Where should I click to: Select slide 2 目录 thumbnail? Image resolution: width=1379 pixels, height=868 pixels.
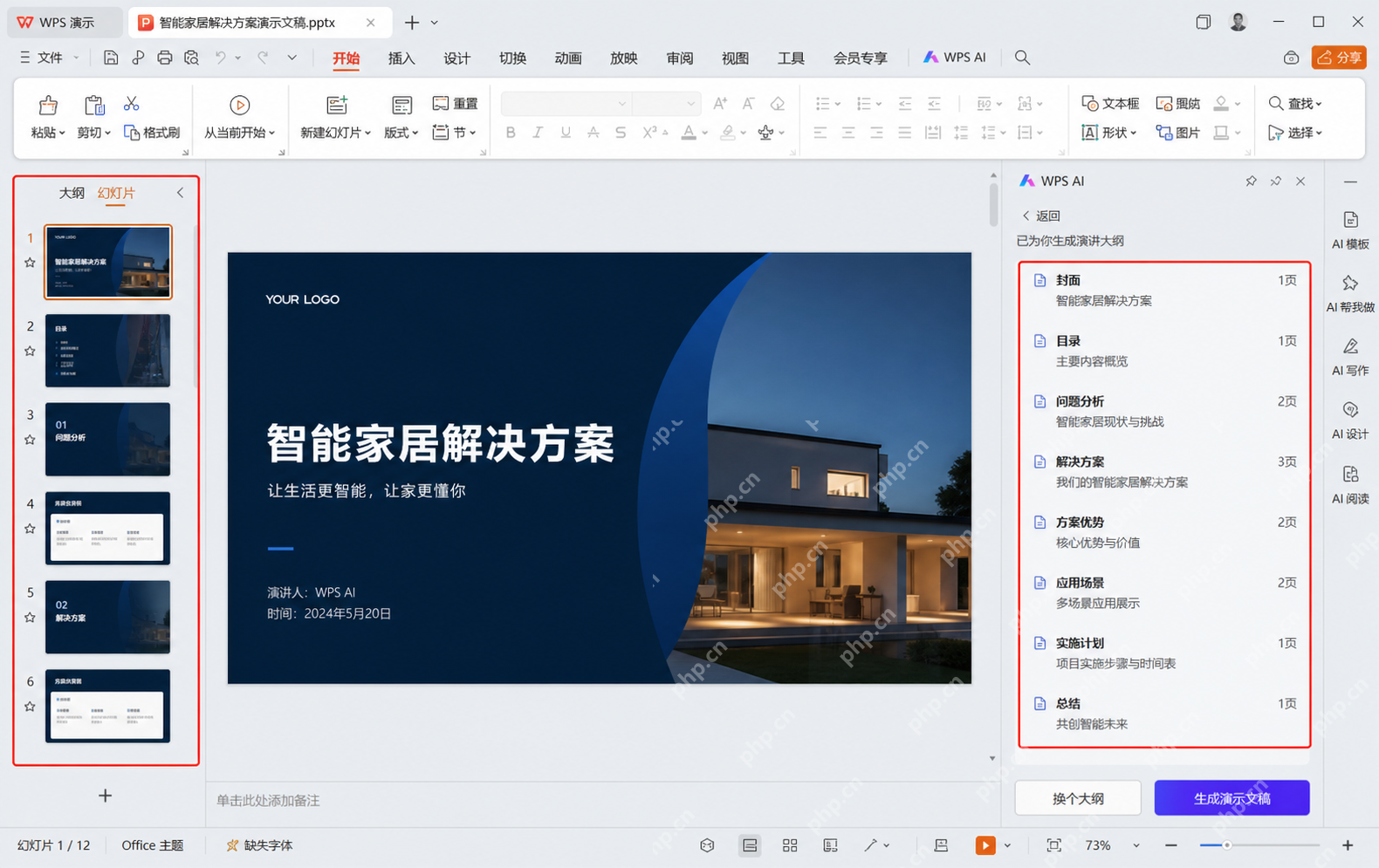pos(107,351)
